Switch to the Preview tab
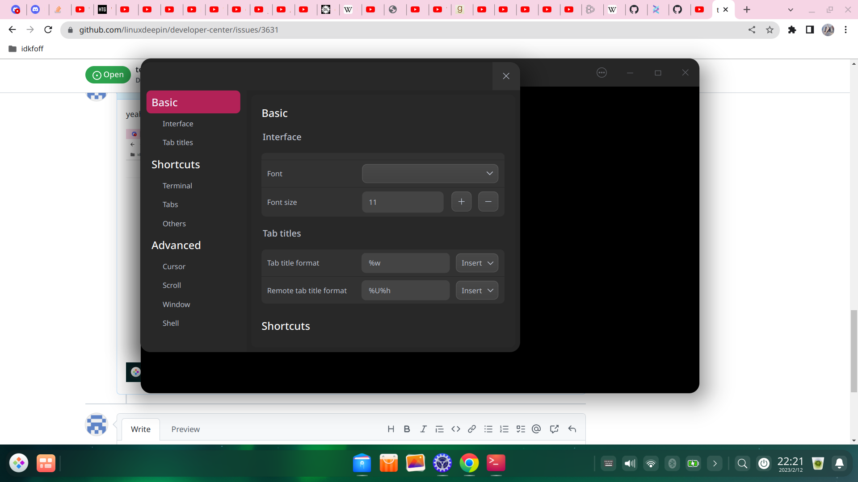Image resolution: width=858 pixels, height=482 pixels. (x=185, y=429)
